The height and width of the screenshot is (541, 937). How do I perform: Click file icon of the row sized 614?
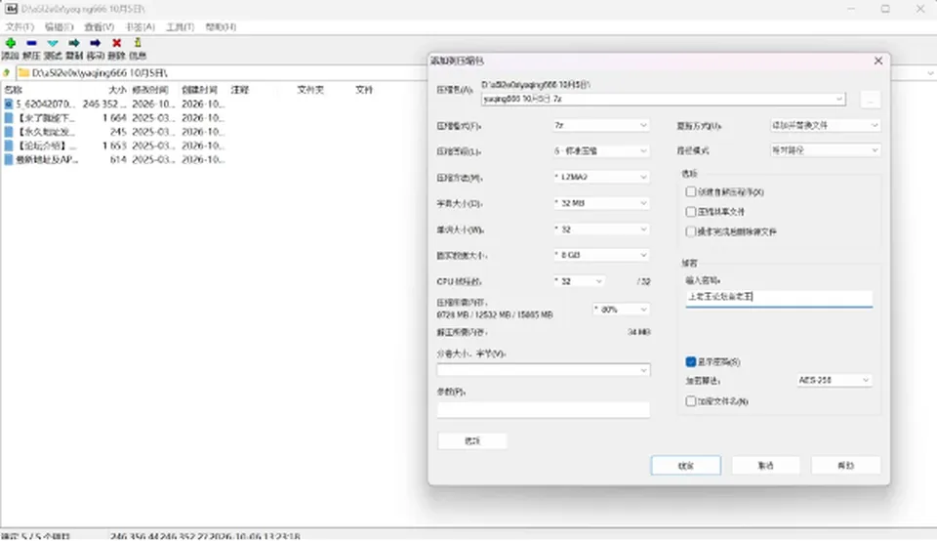(9, 159)
